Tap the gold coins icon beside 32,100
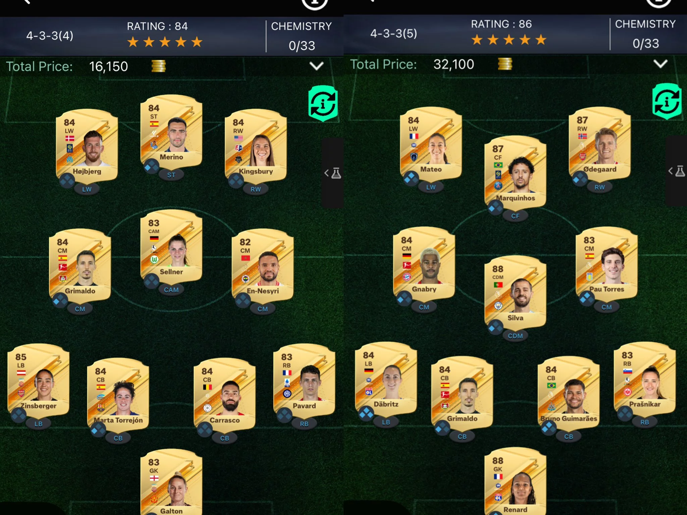Screen dimensions: 687x515 tap(505, 64)
